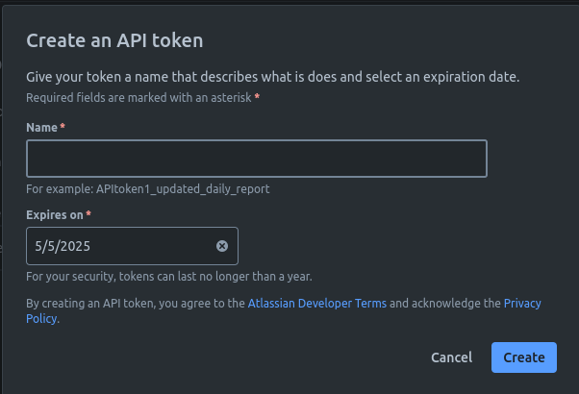Click the 'Expires on' field label
The width and height of the screenshot is (579, 394).
[x=55, y=215]
